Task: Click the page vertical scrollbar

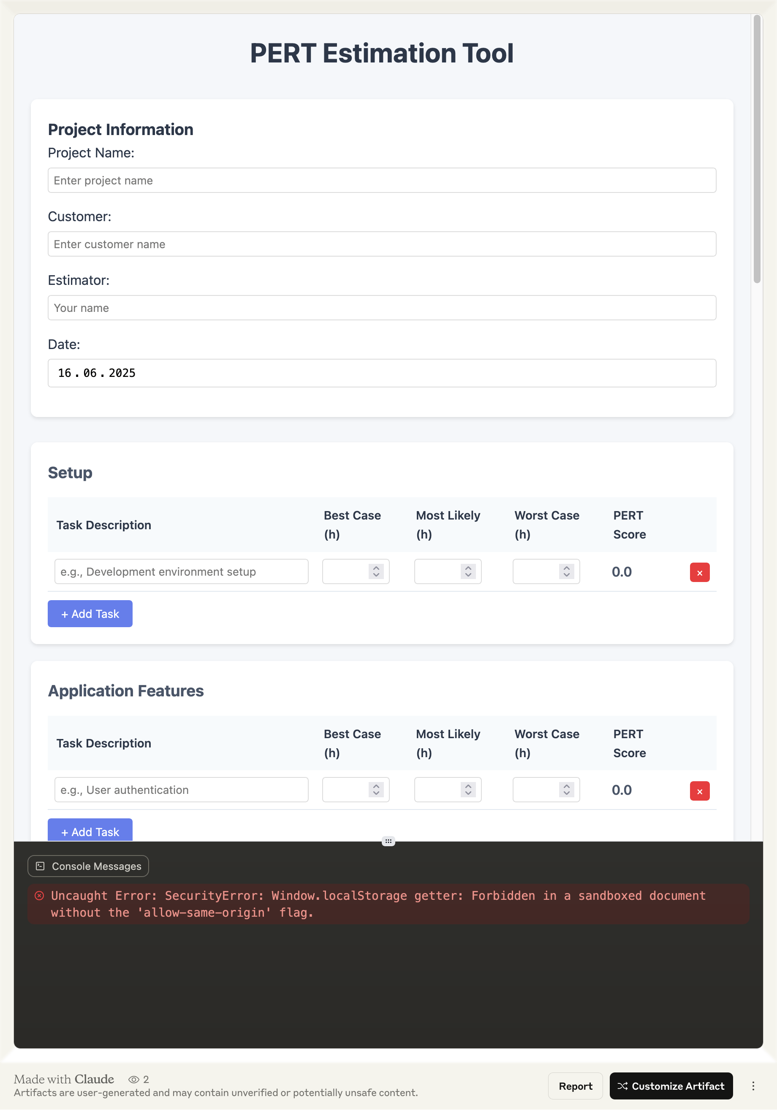Action: pos(757,149)
